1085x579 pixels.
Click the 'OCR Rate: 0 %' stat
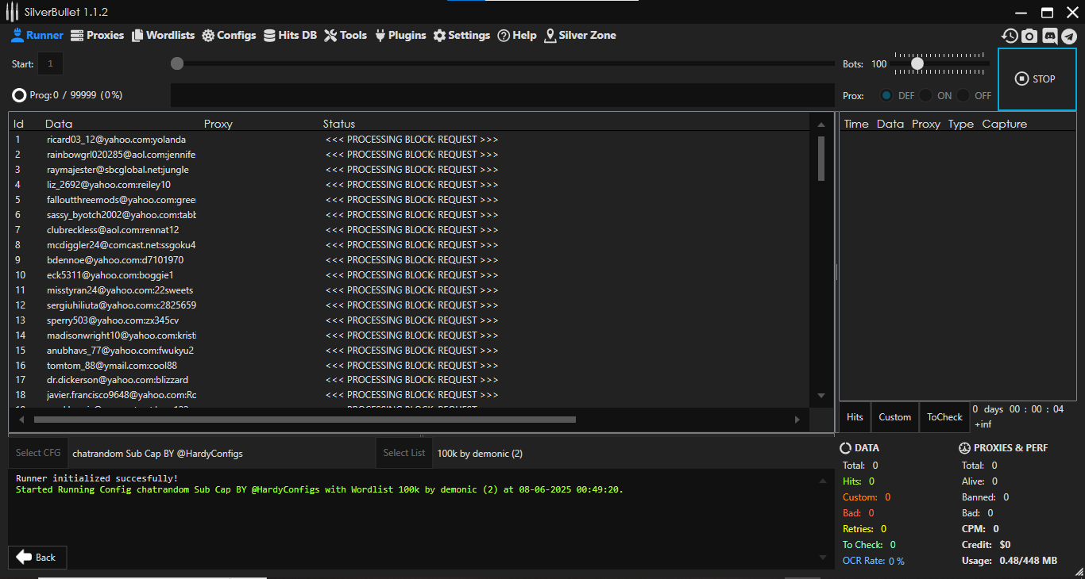(x=874, y=561)
